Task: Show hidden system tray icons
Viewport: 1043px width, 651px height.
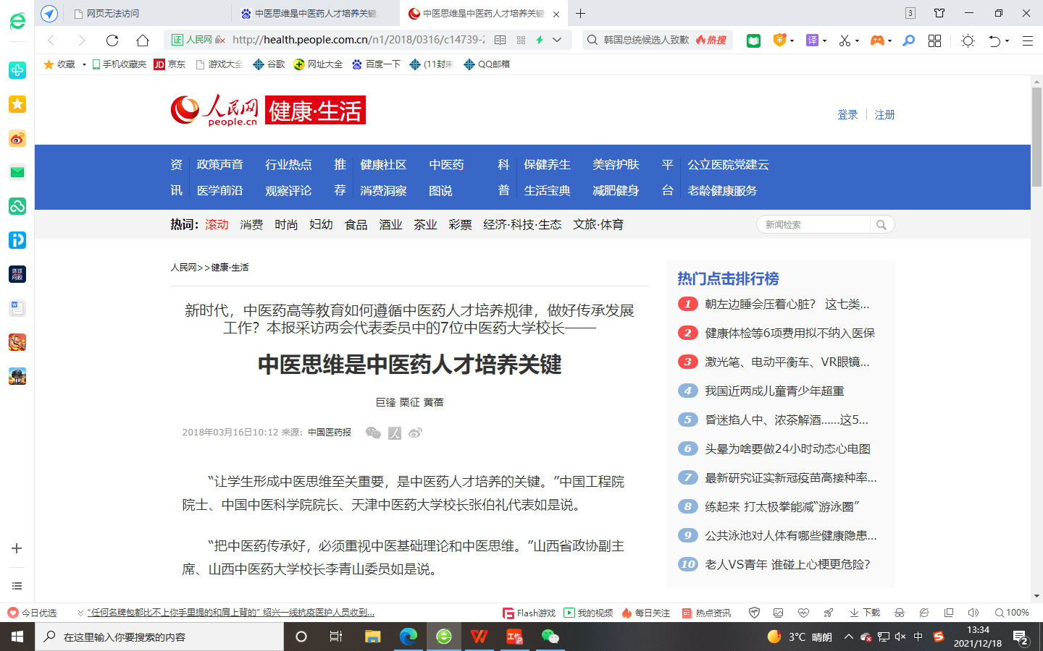Action: pyautogui.click(x=848, y=637)
